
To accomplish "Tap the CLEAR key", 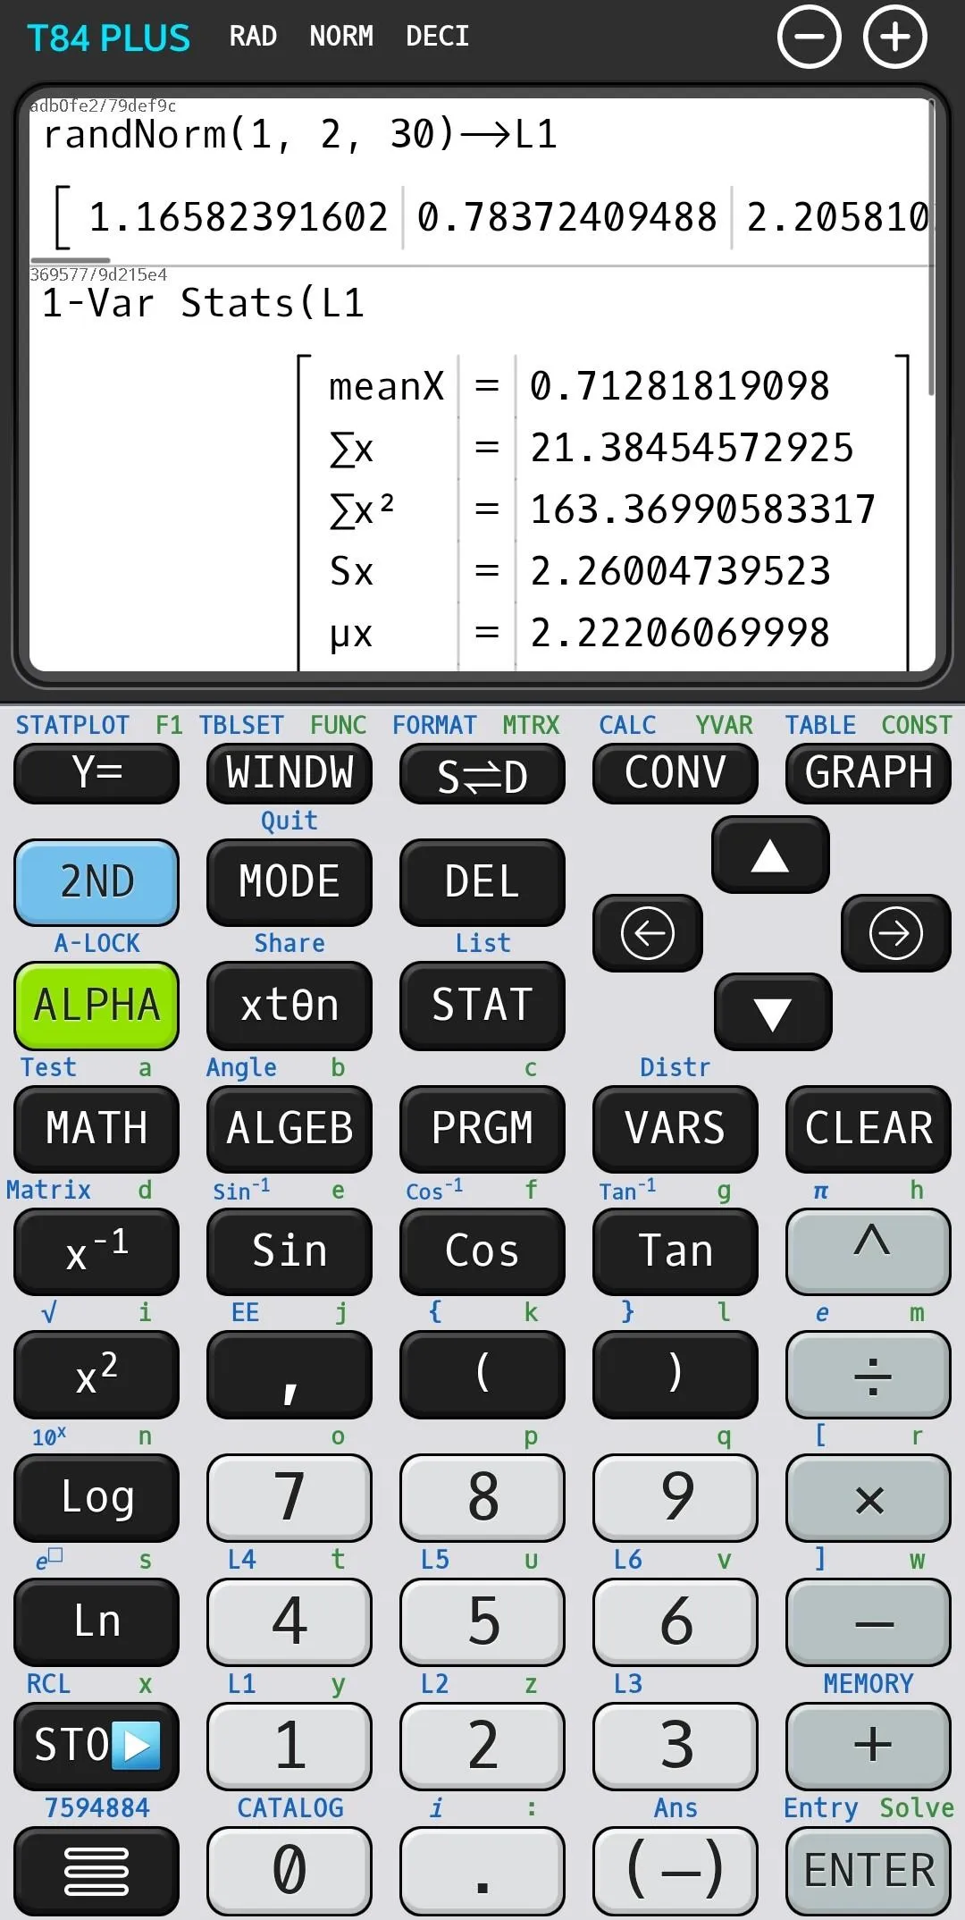I will [x=868, y=1128].
